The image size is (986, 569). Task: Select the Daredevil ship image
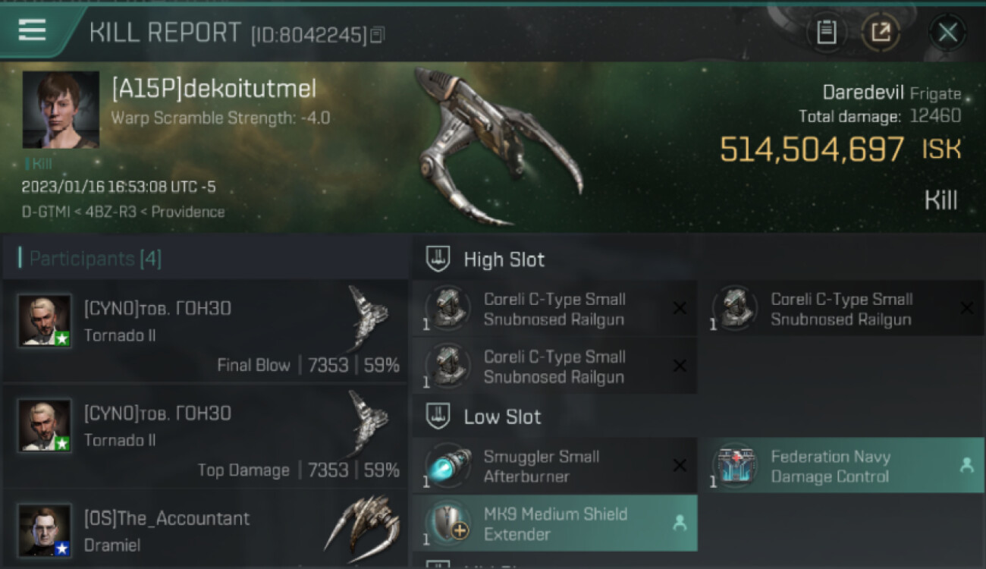click(497, 146)
